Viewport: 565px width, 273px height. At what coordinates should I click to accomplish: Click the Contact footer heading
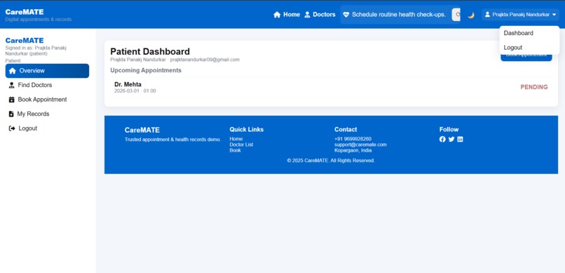346,129
